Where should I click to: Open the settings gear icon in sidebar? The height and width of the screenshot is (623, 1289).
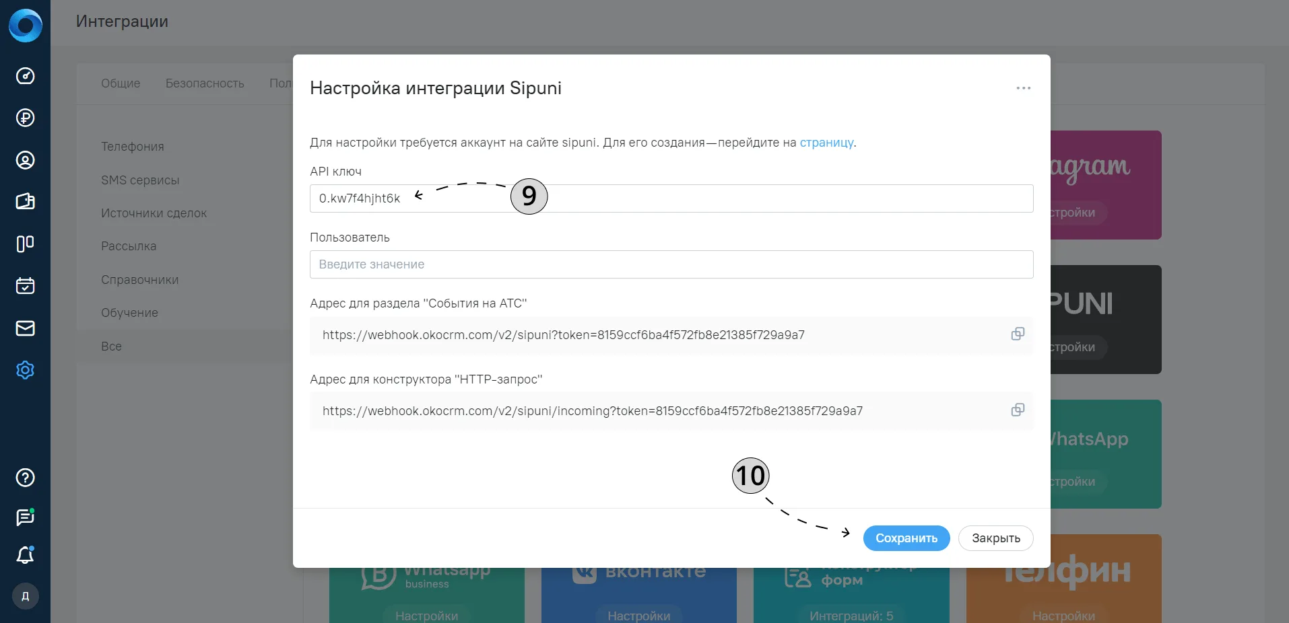coord(25,370)
